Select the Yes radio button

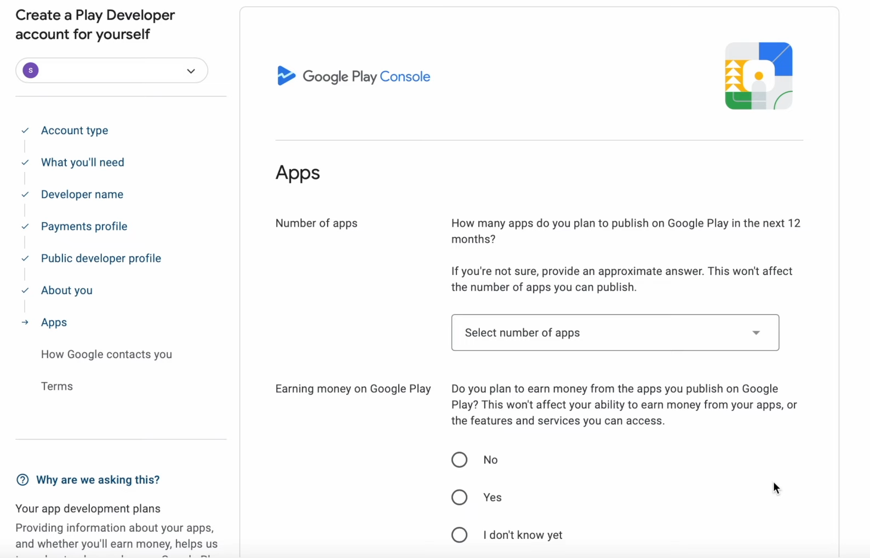point(459,497)
